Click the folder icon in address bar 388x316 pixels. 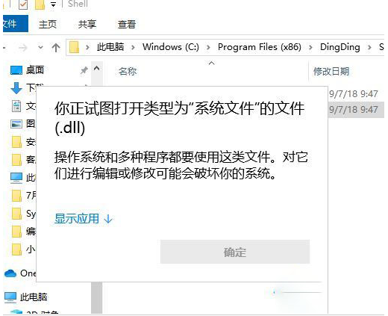coord(74,47)
